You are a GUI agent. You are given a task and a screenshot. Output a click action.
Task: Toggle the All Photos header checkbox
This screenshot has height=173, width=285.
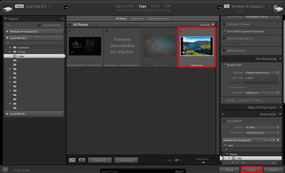point(70,24)
